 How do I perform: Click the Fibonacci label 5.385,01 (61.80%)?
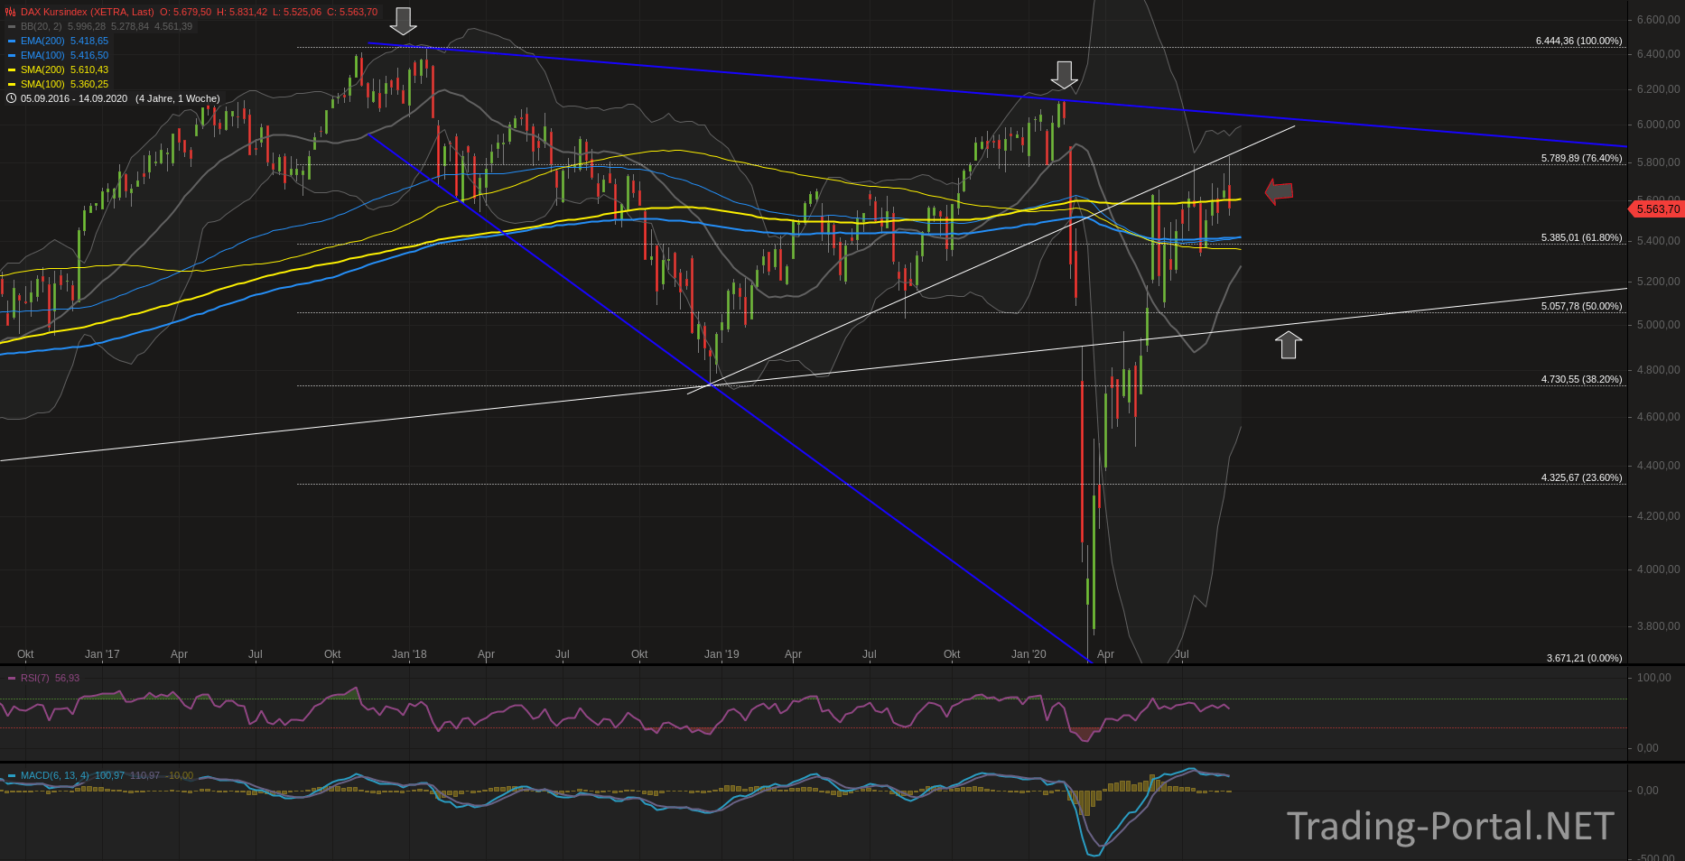pyautogui.click(x=1581, y=237)
